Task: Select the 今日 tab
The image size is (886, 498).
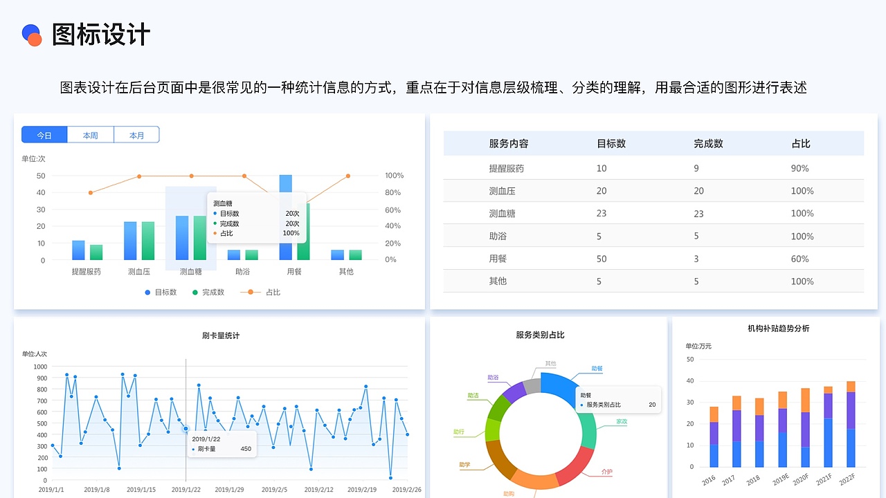Action: tap(44, 135)
